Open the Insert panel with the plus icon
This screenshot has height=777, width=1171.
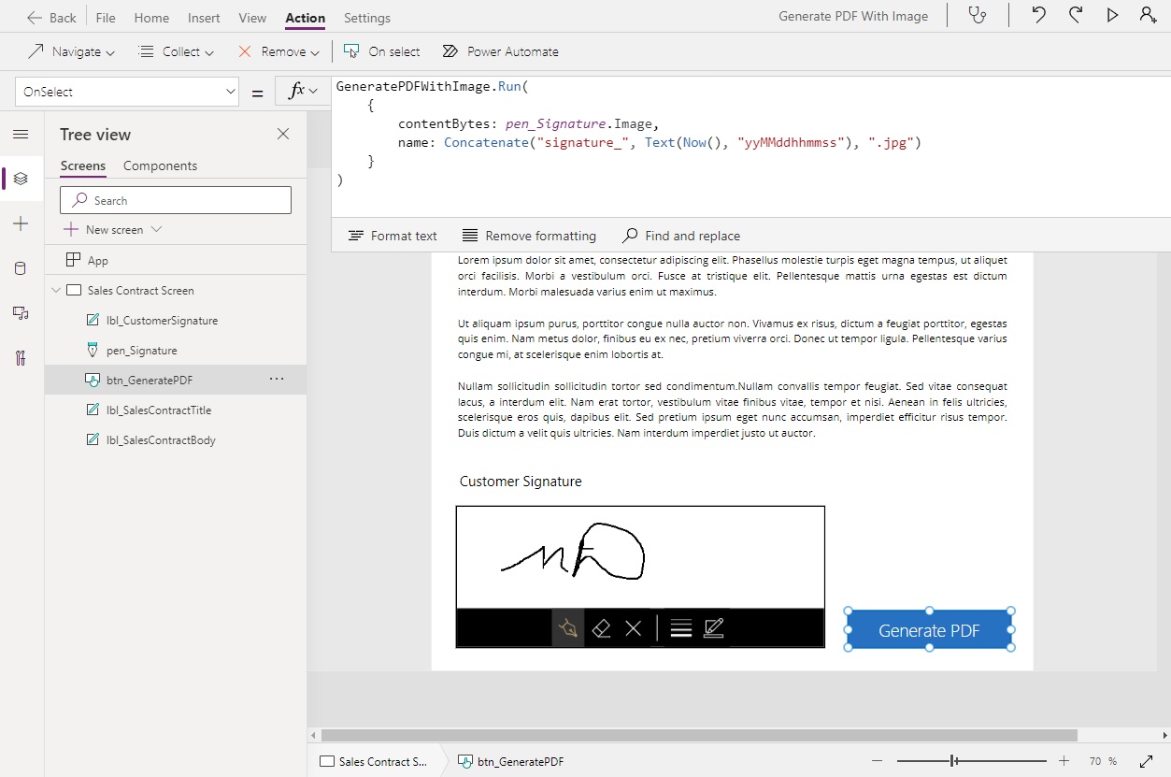tap(21, 223)
